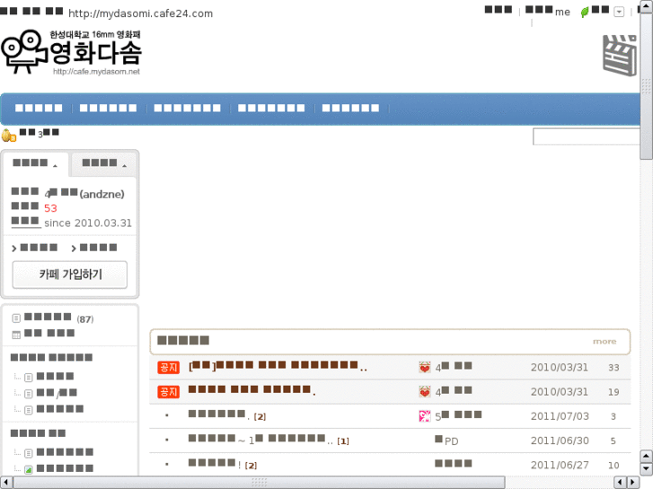Click the green chart icon in the left menu

click(x=29, y=469)
